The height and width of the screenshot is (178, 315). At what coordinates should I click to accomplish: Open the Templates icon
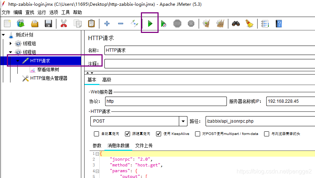coord(21,24)
